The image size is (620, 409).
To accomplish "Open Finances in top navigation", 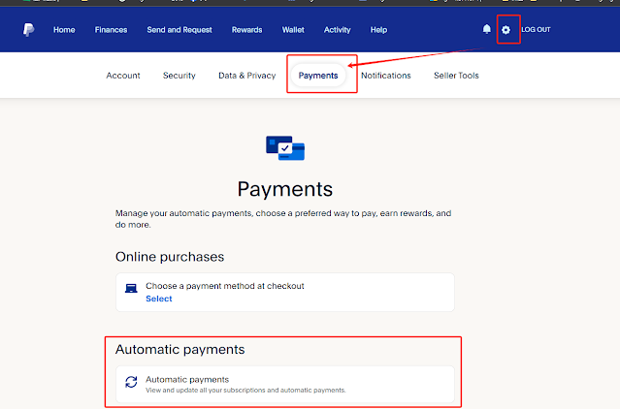I will coord(112,30).
